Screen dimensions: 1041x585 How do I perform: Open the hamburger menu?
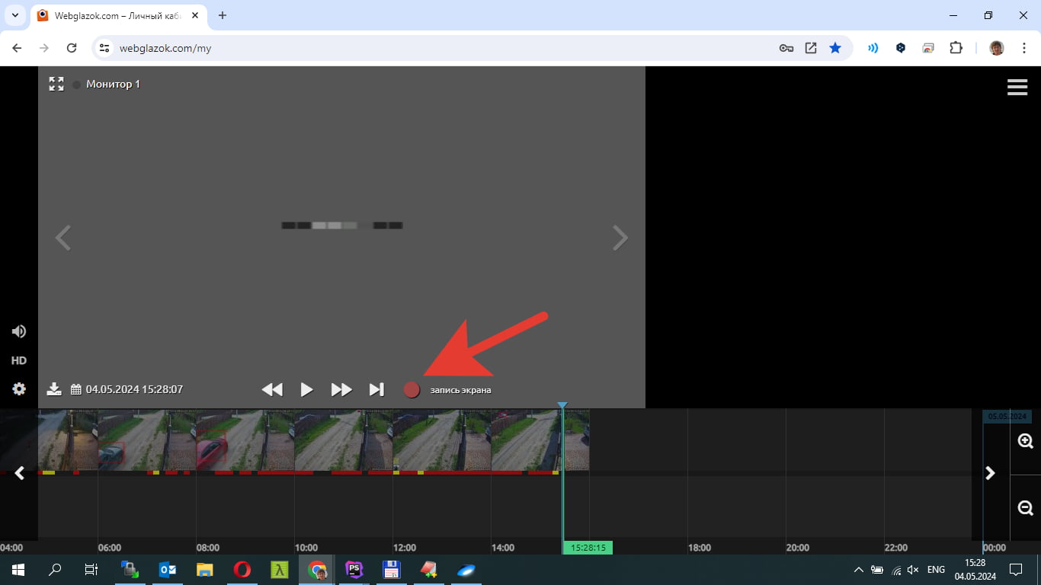(1017, 88)
